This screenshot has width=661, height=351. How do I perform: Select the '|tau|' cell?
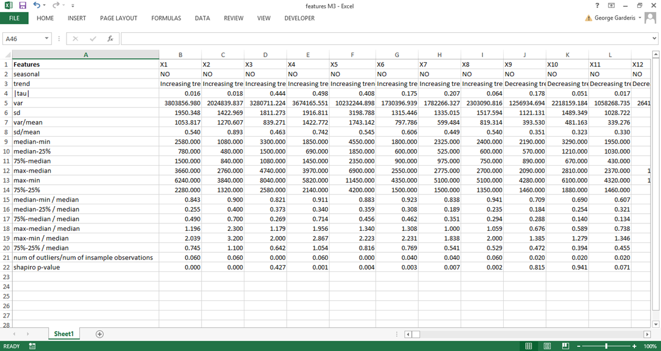(86, 94)
